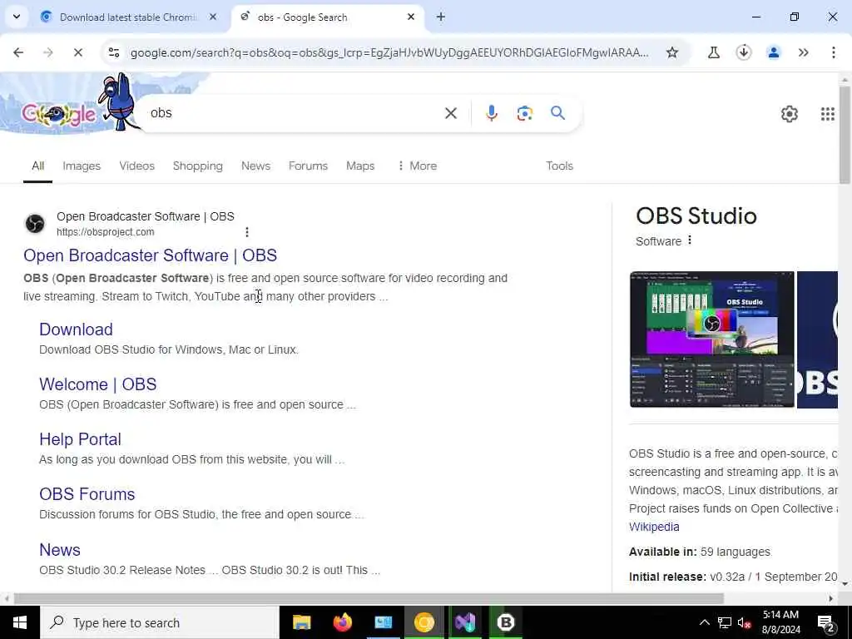The width and height of the screenshot is (852, 639).
Task: Switch to Videos results
Action: (137, 166)
